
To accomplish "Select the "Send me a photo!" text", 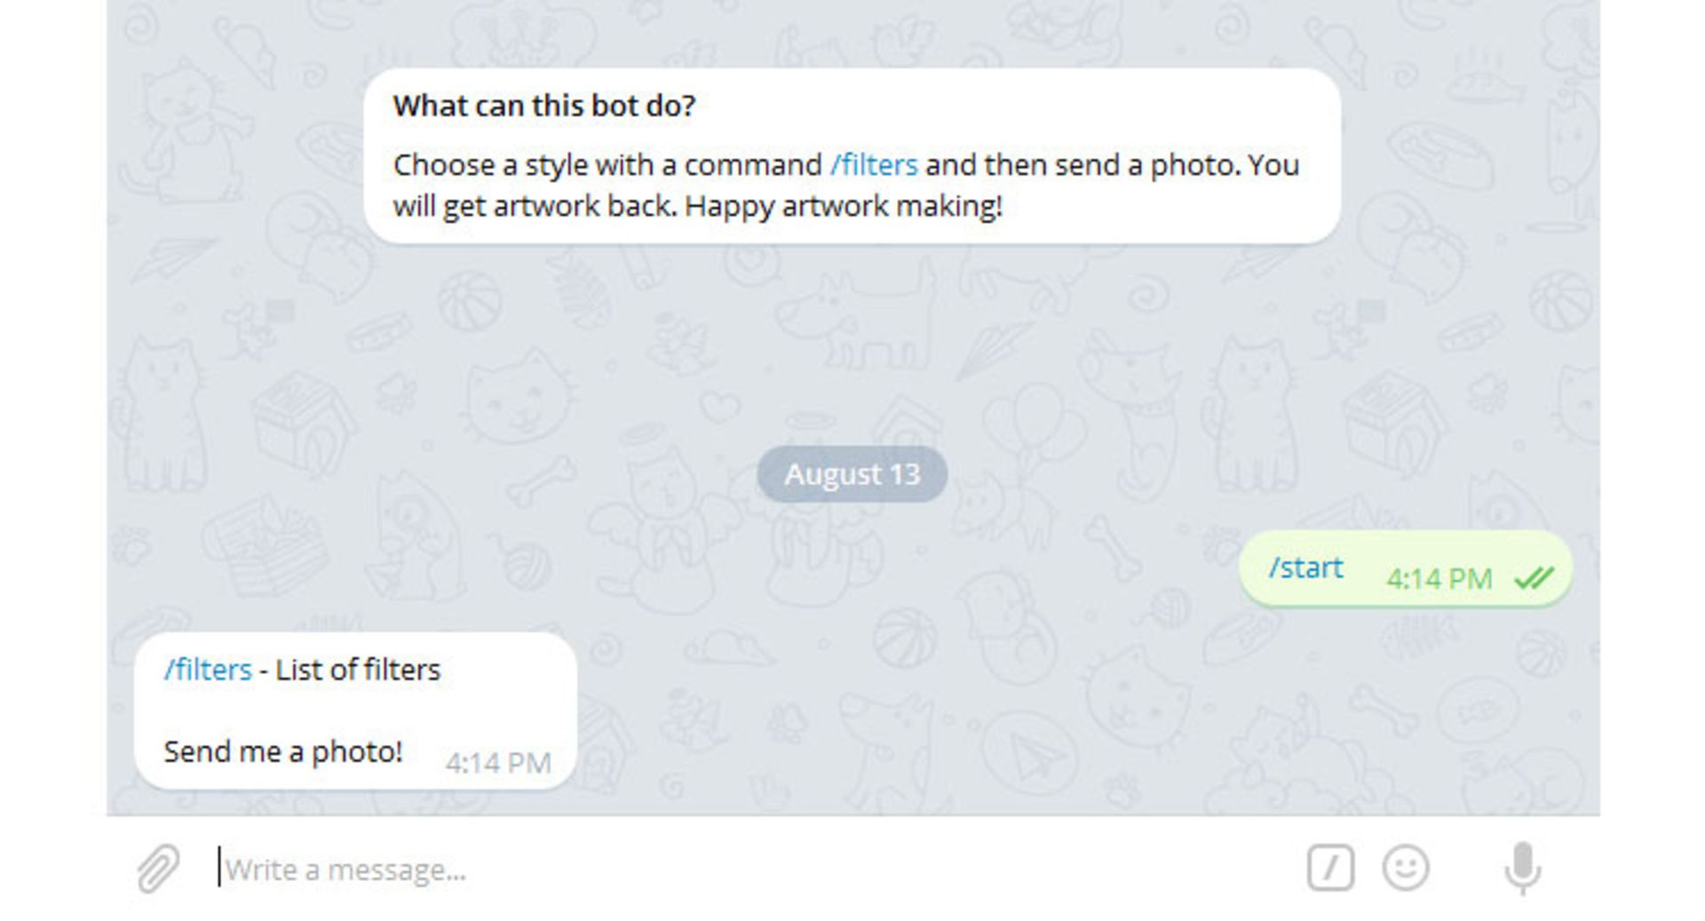I will pos(282,751).
